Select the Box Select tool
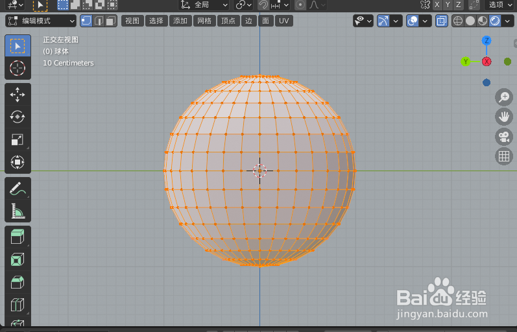The width and height of the screenshot is (517, 332). pos(18,46)
